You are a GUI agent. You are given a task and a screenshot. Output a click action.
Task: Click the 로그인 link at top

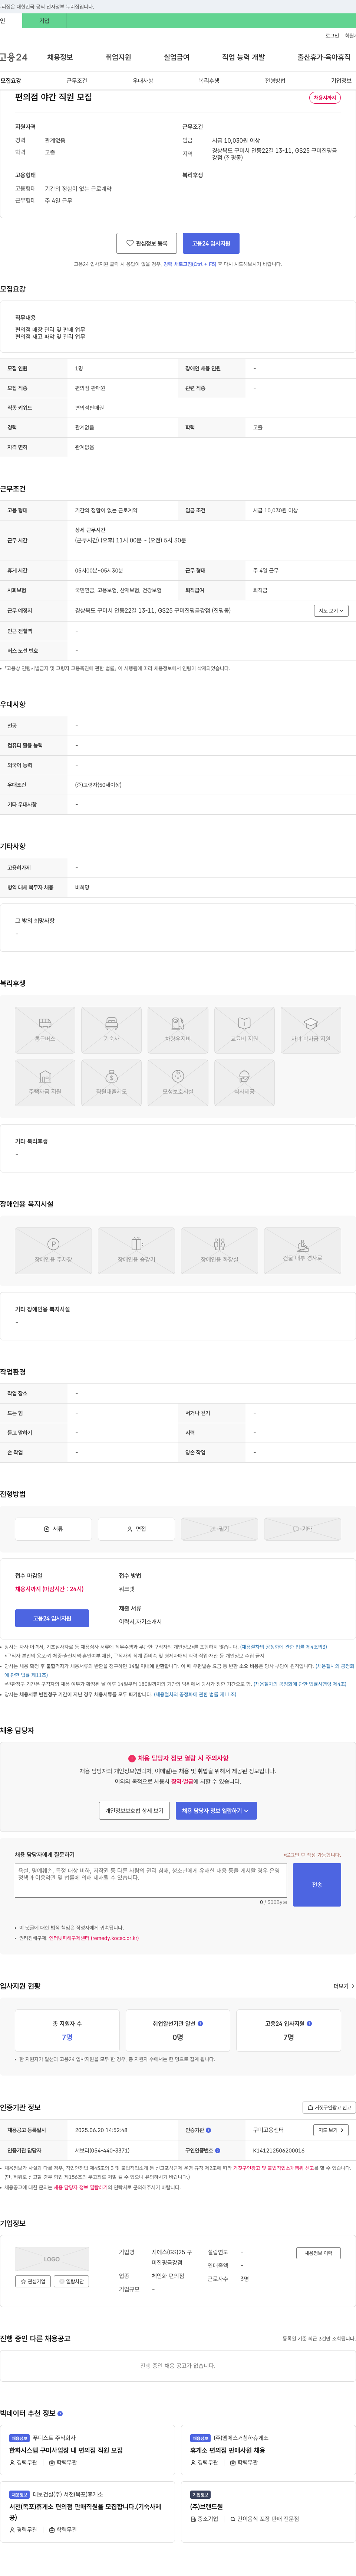[x=332, y=36]
